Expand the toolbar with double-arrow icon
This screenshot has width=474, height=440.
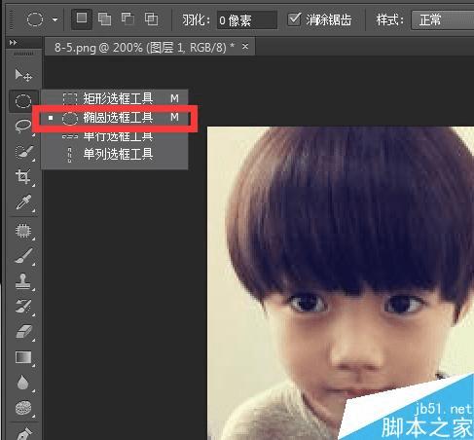(x=13, y=43)
